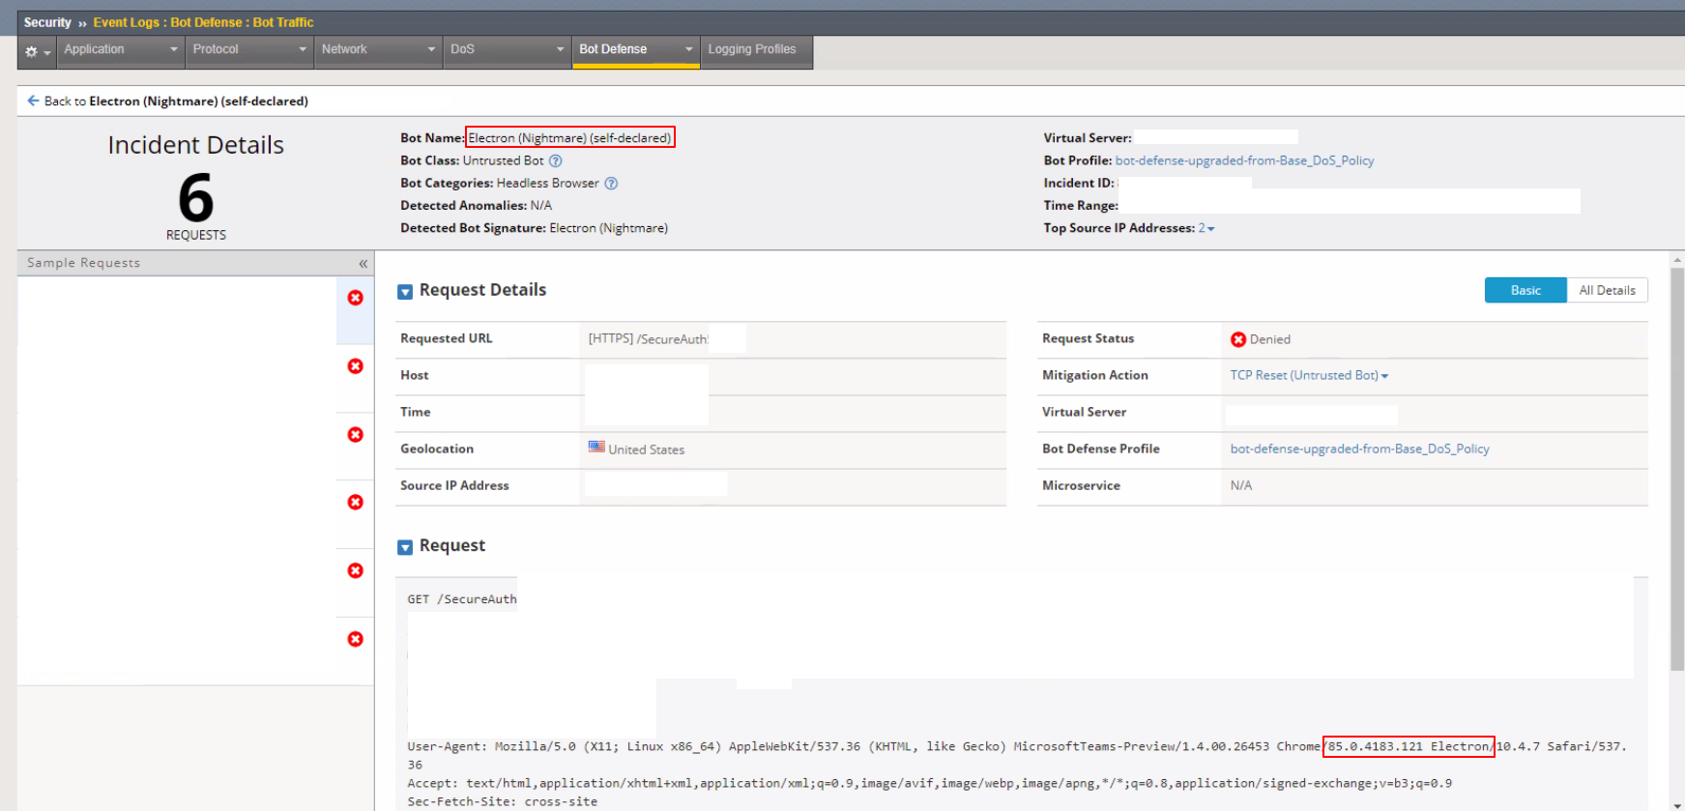Click the Microservice N/A value
The width and height of the screenshot is (1685, 811).
tap(1240, 485)
